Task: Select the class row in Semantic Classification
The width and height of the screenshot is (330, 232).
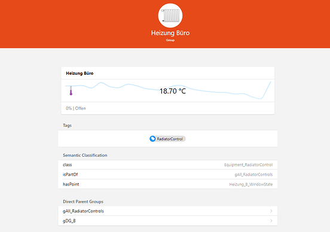Action: pyautogui.click(x=168, y=164)
